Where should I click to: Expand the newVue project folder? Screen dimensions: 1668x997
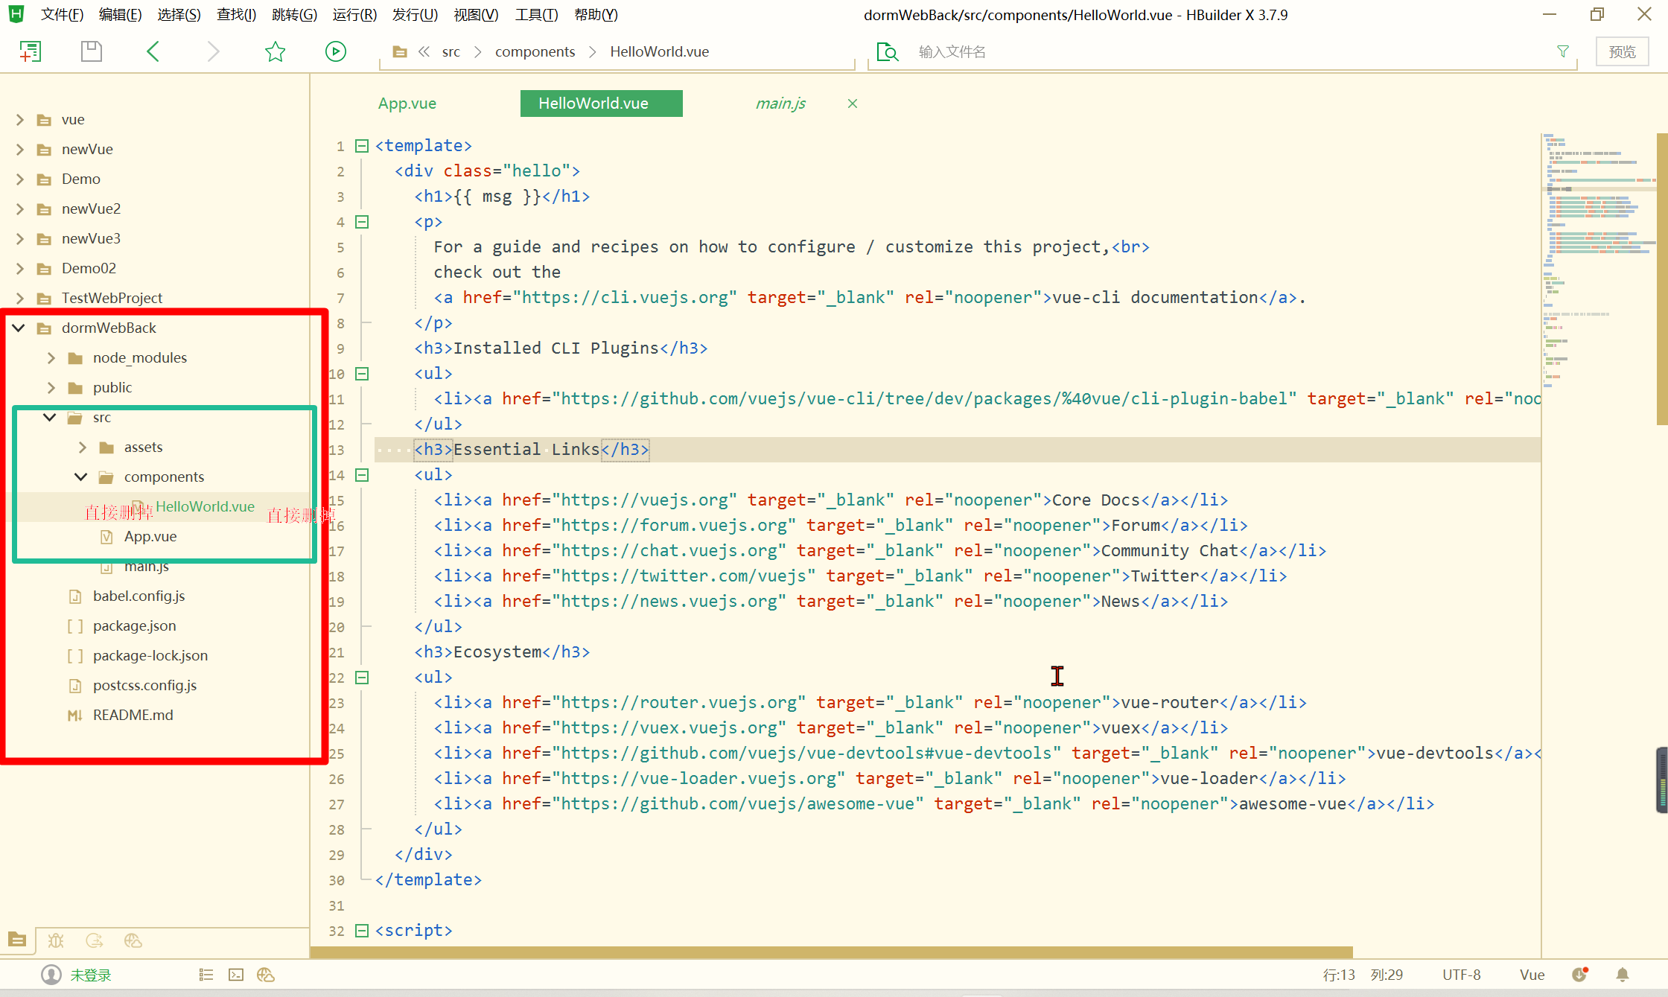coord(20,149)
